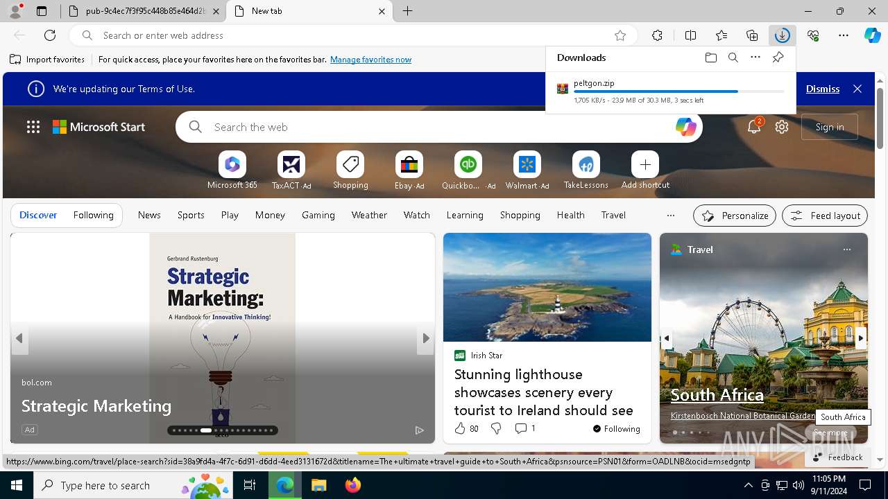Viewport: 888px width, 499px height.
Task: Click the Search the web field
Action: click(437, 127)
